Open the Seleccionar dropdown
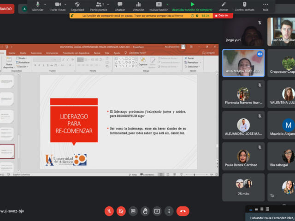 coord(192,67)
